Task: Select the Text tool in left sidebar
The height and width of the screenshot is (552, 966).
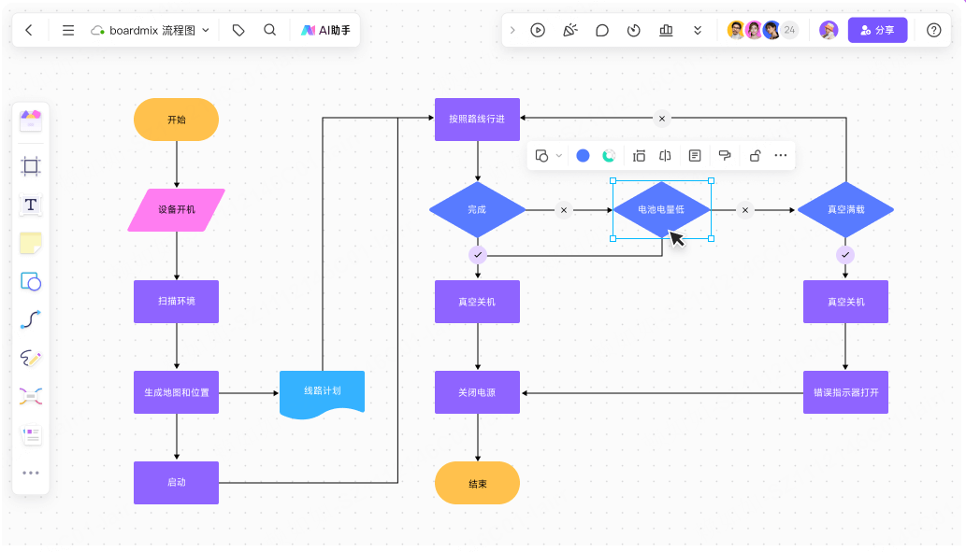Action: click(x=31, y=205)
